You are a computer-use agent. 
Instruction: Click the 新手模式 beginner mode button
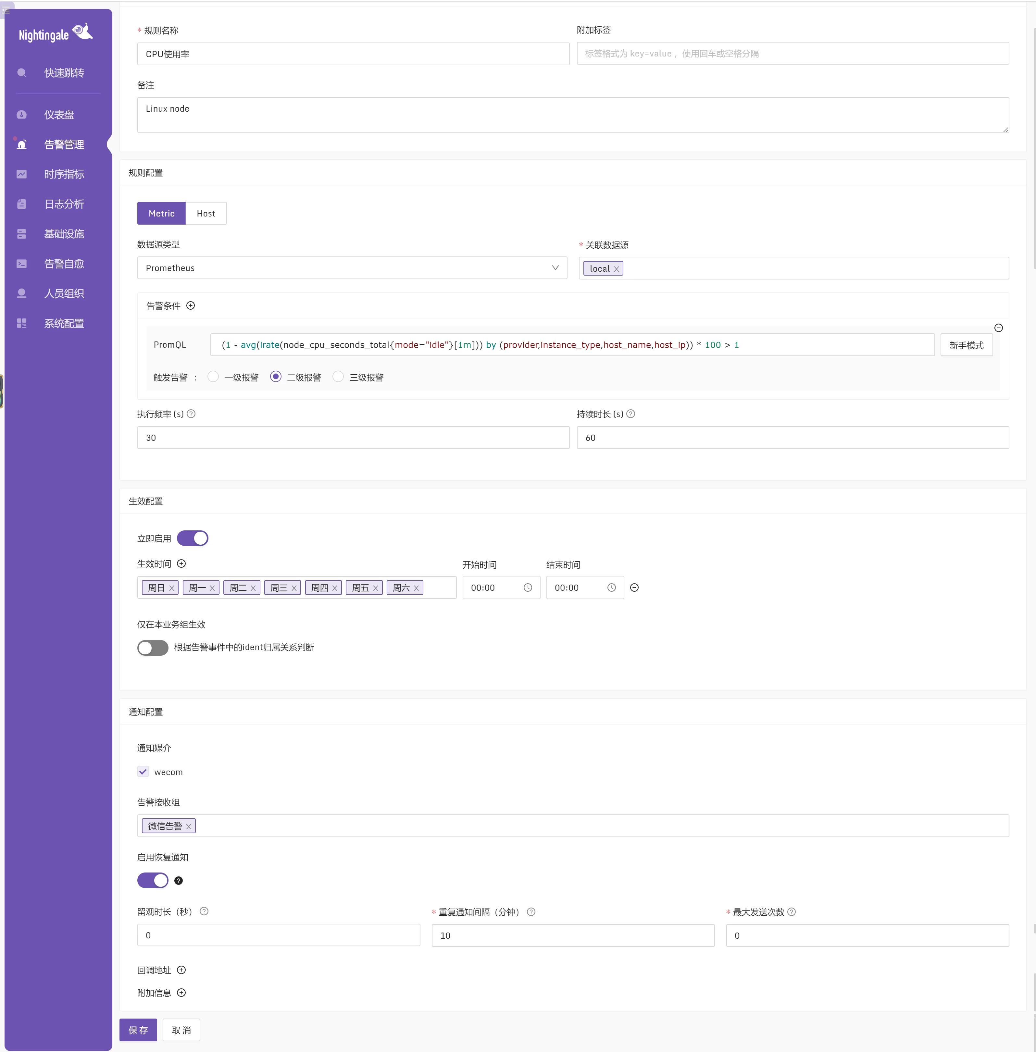[966, 345]
